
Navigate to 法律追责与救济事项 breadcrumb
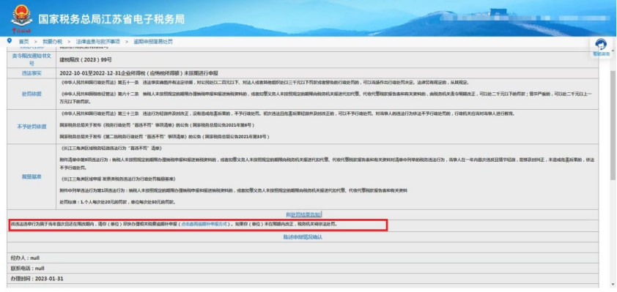pos(97,41)
